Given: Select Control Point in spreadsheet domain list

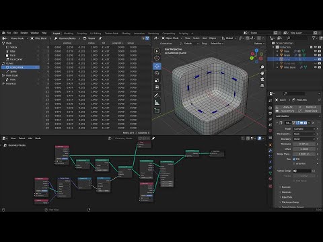Looking at the screenshot, I should point(20,67).
